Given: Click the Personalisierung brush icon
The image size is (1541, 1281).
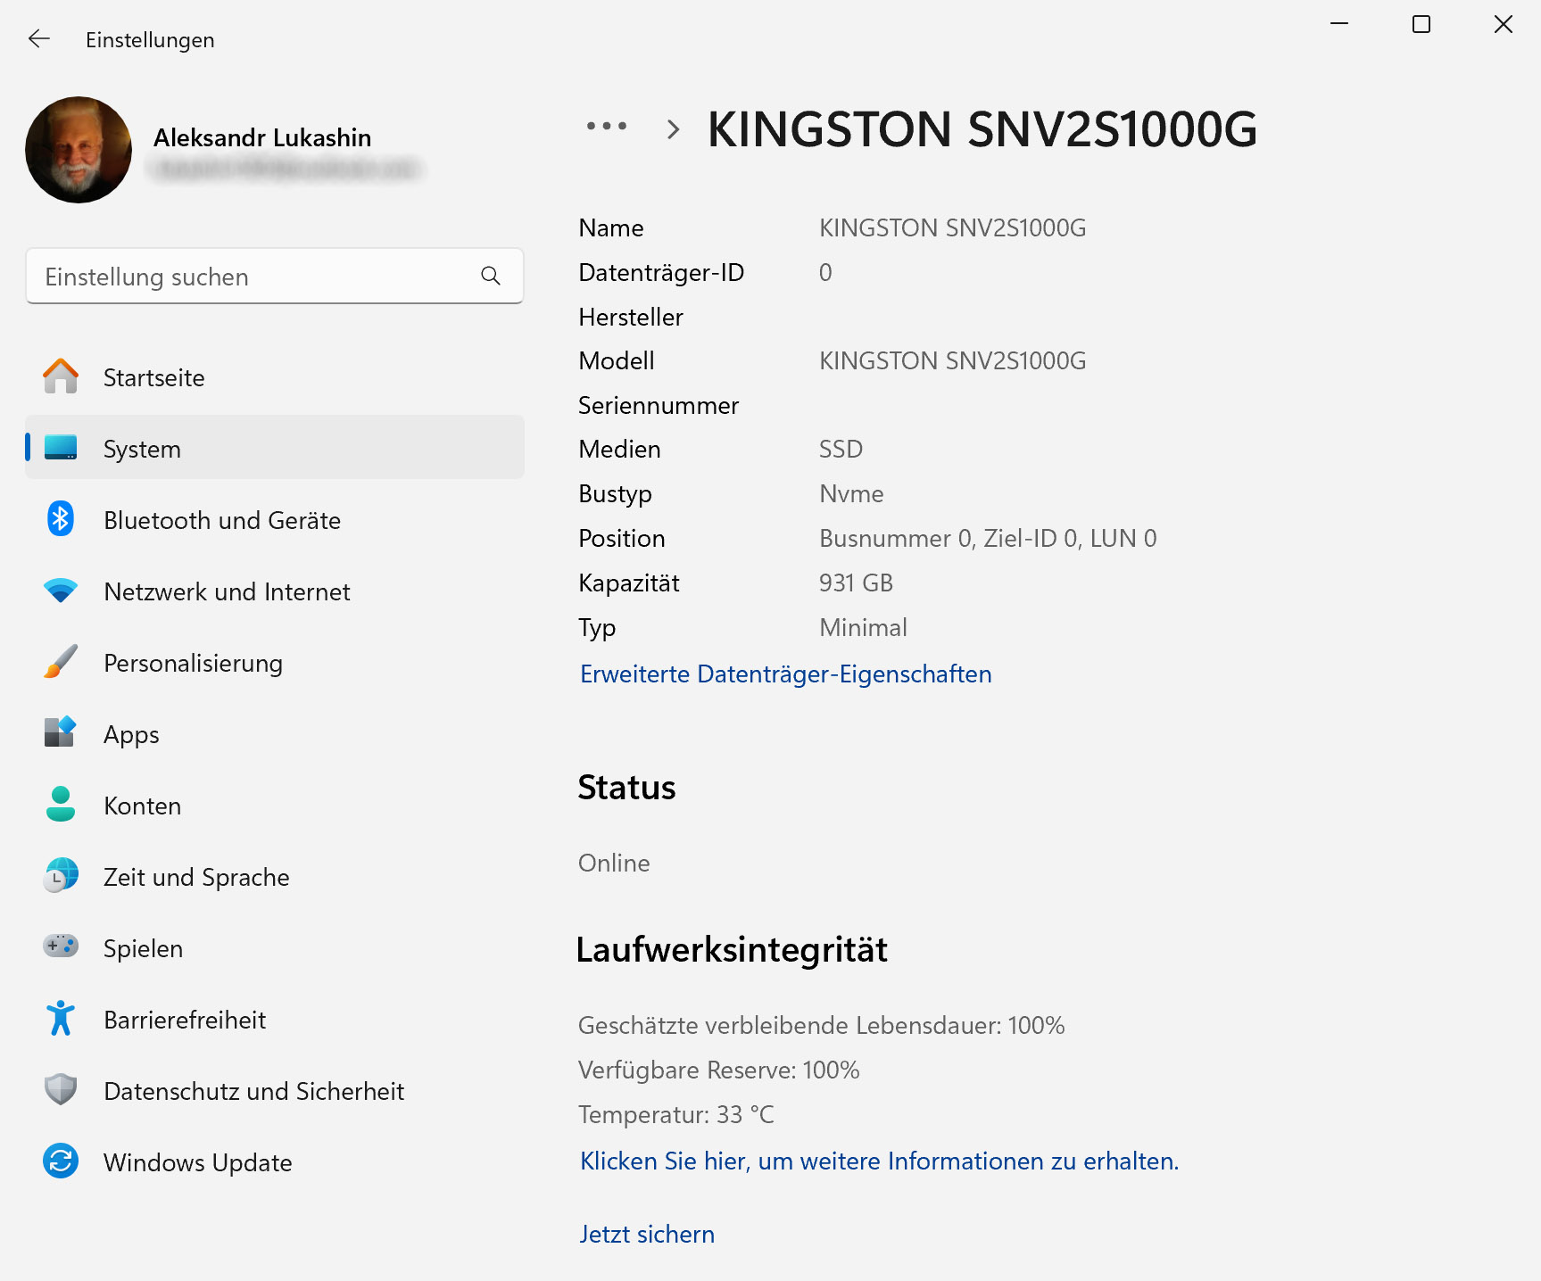Looking at the screenshot, I should click(x=61, y=662).
